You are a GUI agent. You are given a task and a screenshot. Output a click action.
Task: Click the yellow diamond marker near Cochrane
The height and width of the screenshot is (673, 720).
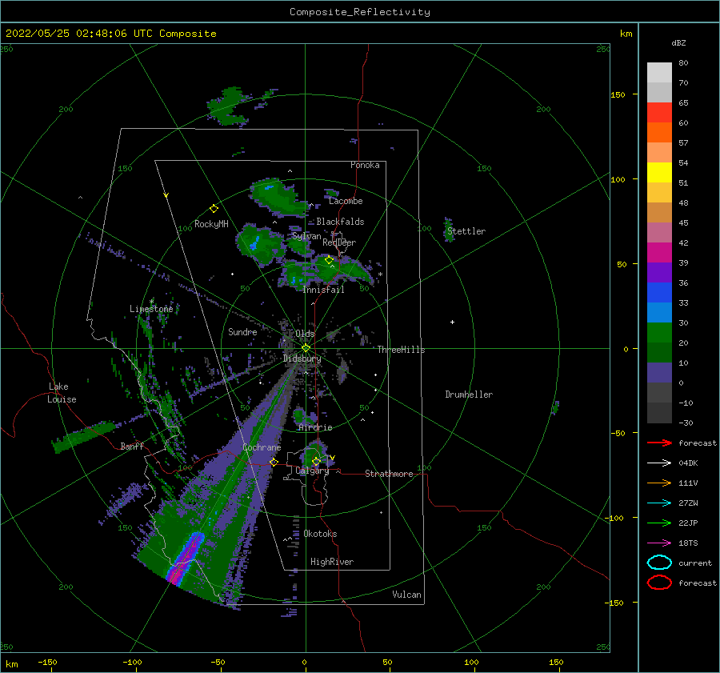tap(274, 462)
